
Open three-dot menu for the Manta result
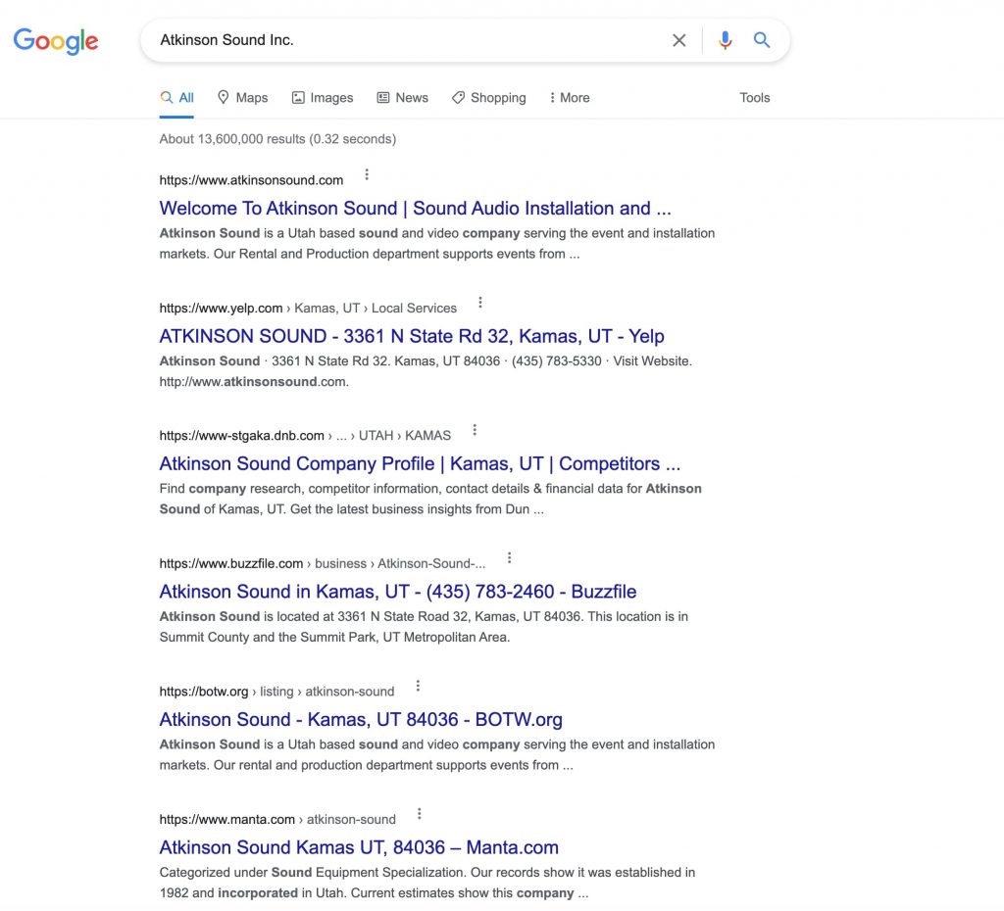(x=420, y=814)
